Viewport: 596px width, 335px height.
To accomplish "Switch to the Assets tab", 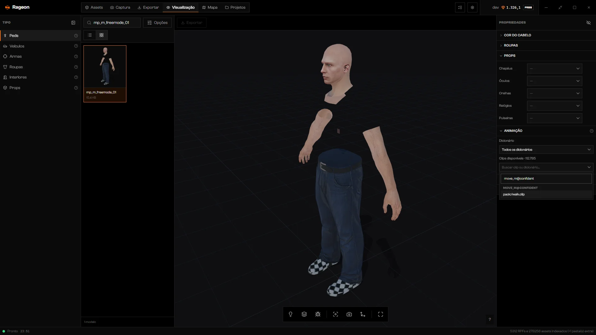I will (x=94, y=7).
